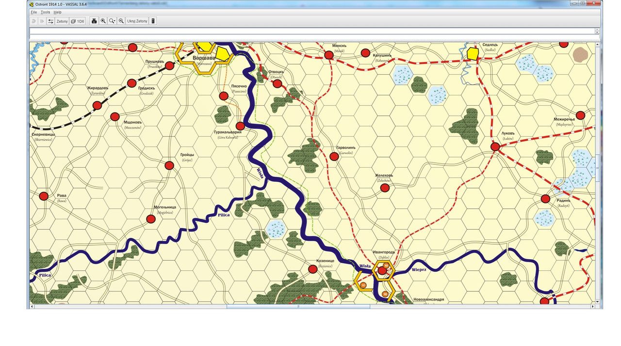621x346 pixels.
Task: Open the Tools menu
Action: click(x=46, y=12)
